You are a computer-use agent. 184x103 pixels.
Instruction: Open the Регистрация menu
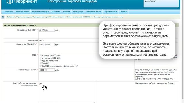pos(78,12)
